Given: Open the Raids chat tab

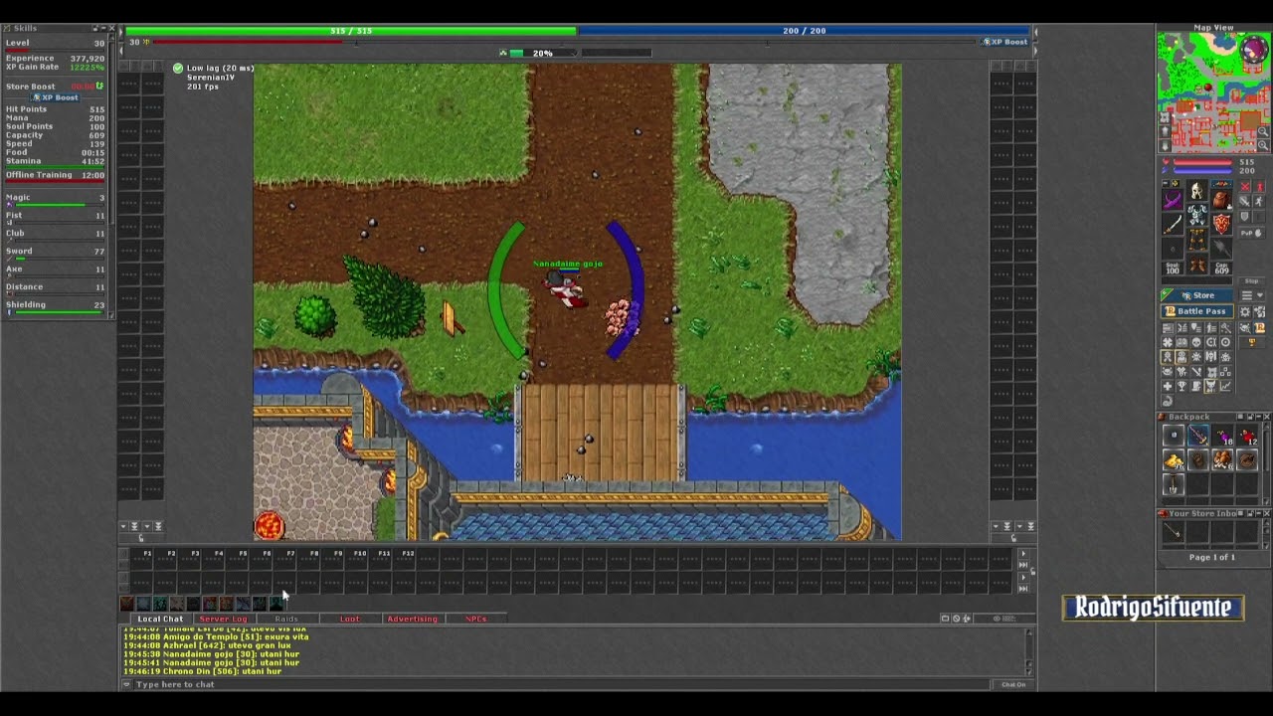Looking at the screenshot, I should pyautogui.click(x=286, y=619).
